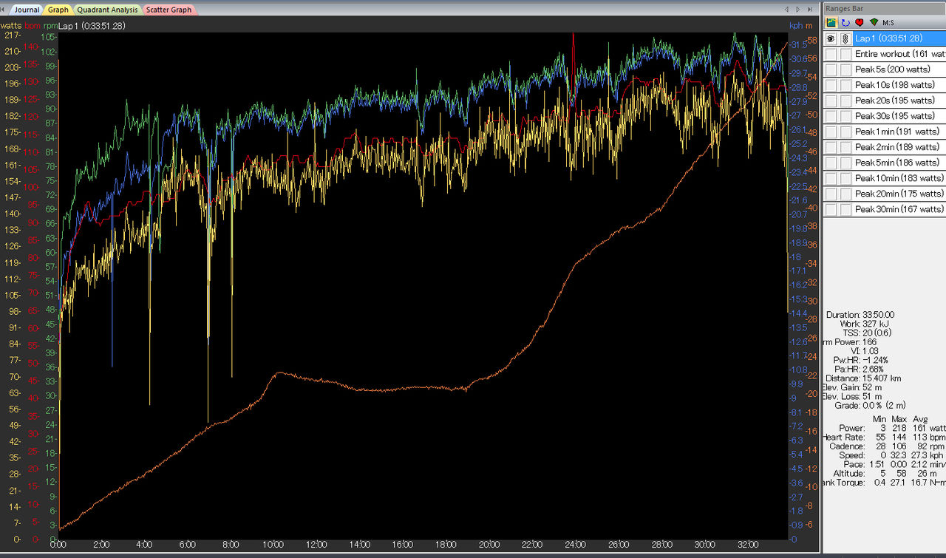Check the second checkbox for Entire workout

(x=845, y=54)
